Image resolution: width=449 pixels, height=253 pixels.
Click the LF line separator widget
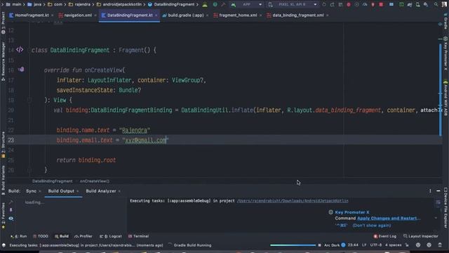coord(364,245)
